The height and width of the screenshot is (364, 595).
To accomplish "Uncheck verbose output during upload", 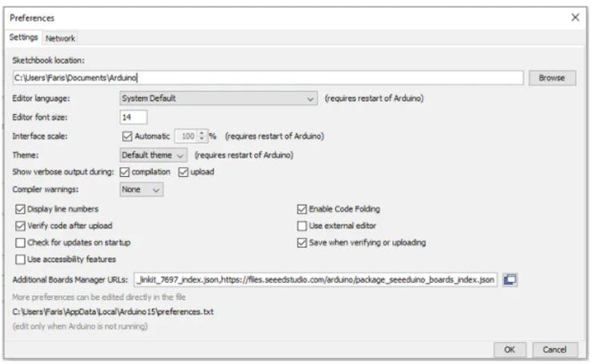I will tap(183, 172).
